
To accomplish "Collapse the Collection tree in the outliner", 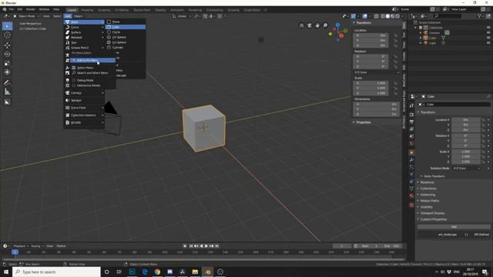I will (416, 28).
